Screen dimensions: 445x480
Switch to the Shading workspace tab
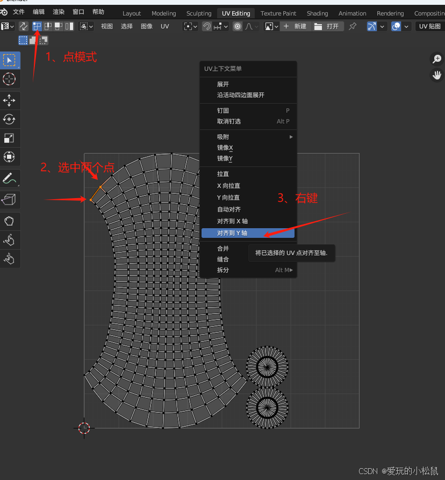coord(317,13)
